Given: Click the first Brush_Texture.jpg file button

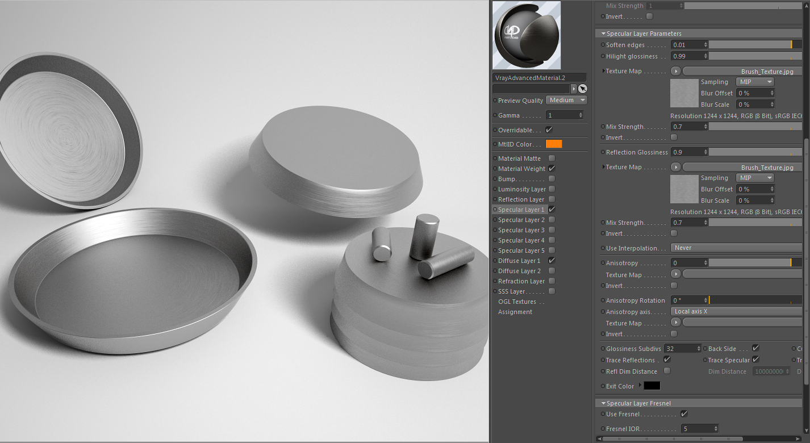Looking at the screenshot, I should click(x=742, y=72).
